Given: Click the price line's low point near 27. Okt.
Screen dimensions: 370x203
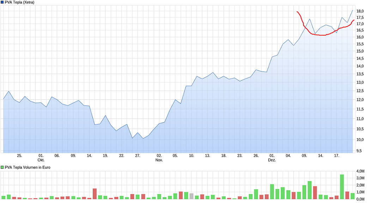Looking at the screenshot, I should tap(143, 139).
